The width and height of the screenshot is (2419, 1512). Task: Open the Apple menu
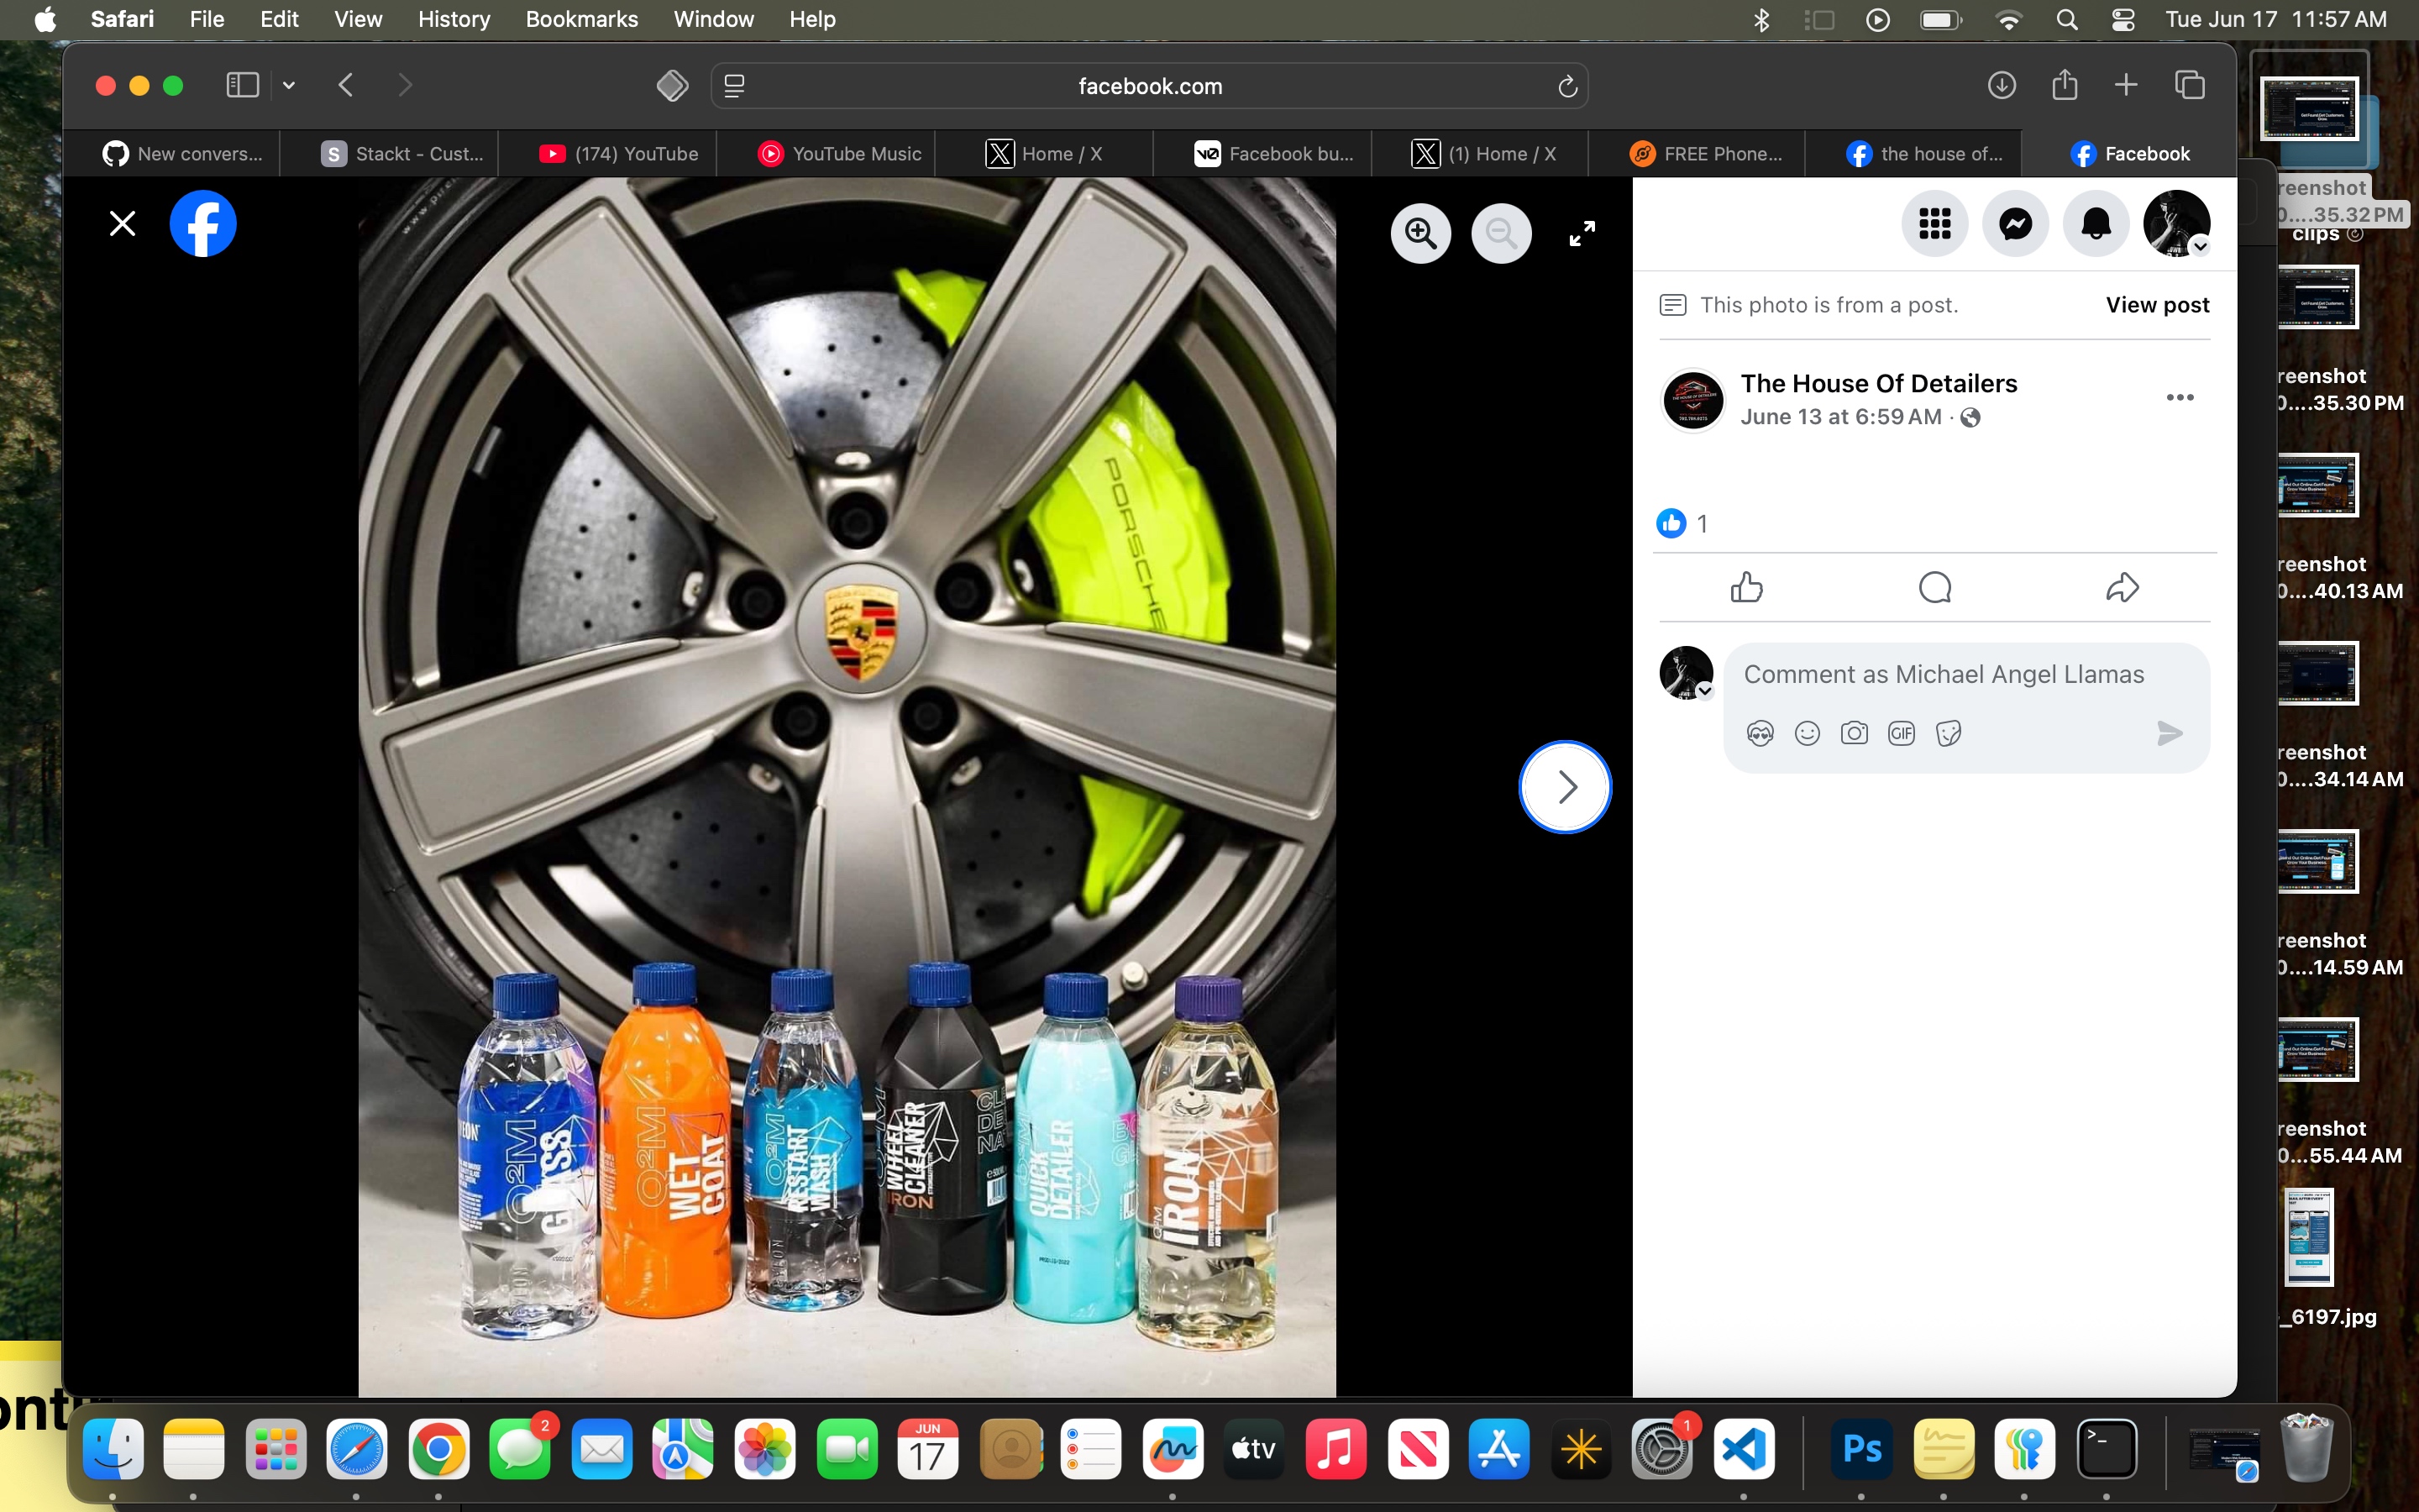[x=45, y=19]
